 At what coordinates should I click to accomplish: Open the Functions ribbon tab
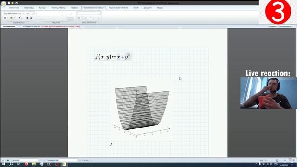(42, 8)
